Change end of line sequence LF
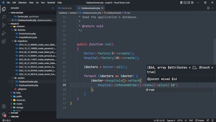216x122 pixels. (x=186, y=121)
